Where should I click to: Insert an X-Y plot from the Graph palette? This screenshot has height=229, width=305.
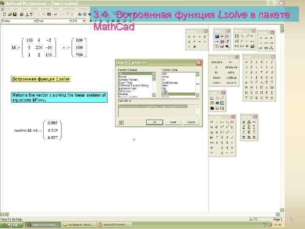pyautogui.click(x=212, y=98)
